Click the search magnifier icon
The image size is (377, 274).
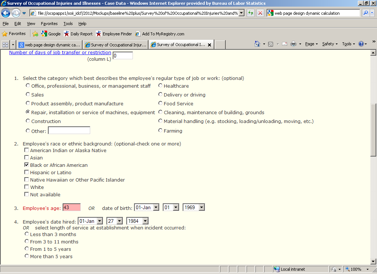(x=366, y=13)
